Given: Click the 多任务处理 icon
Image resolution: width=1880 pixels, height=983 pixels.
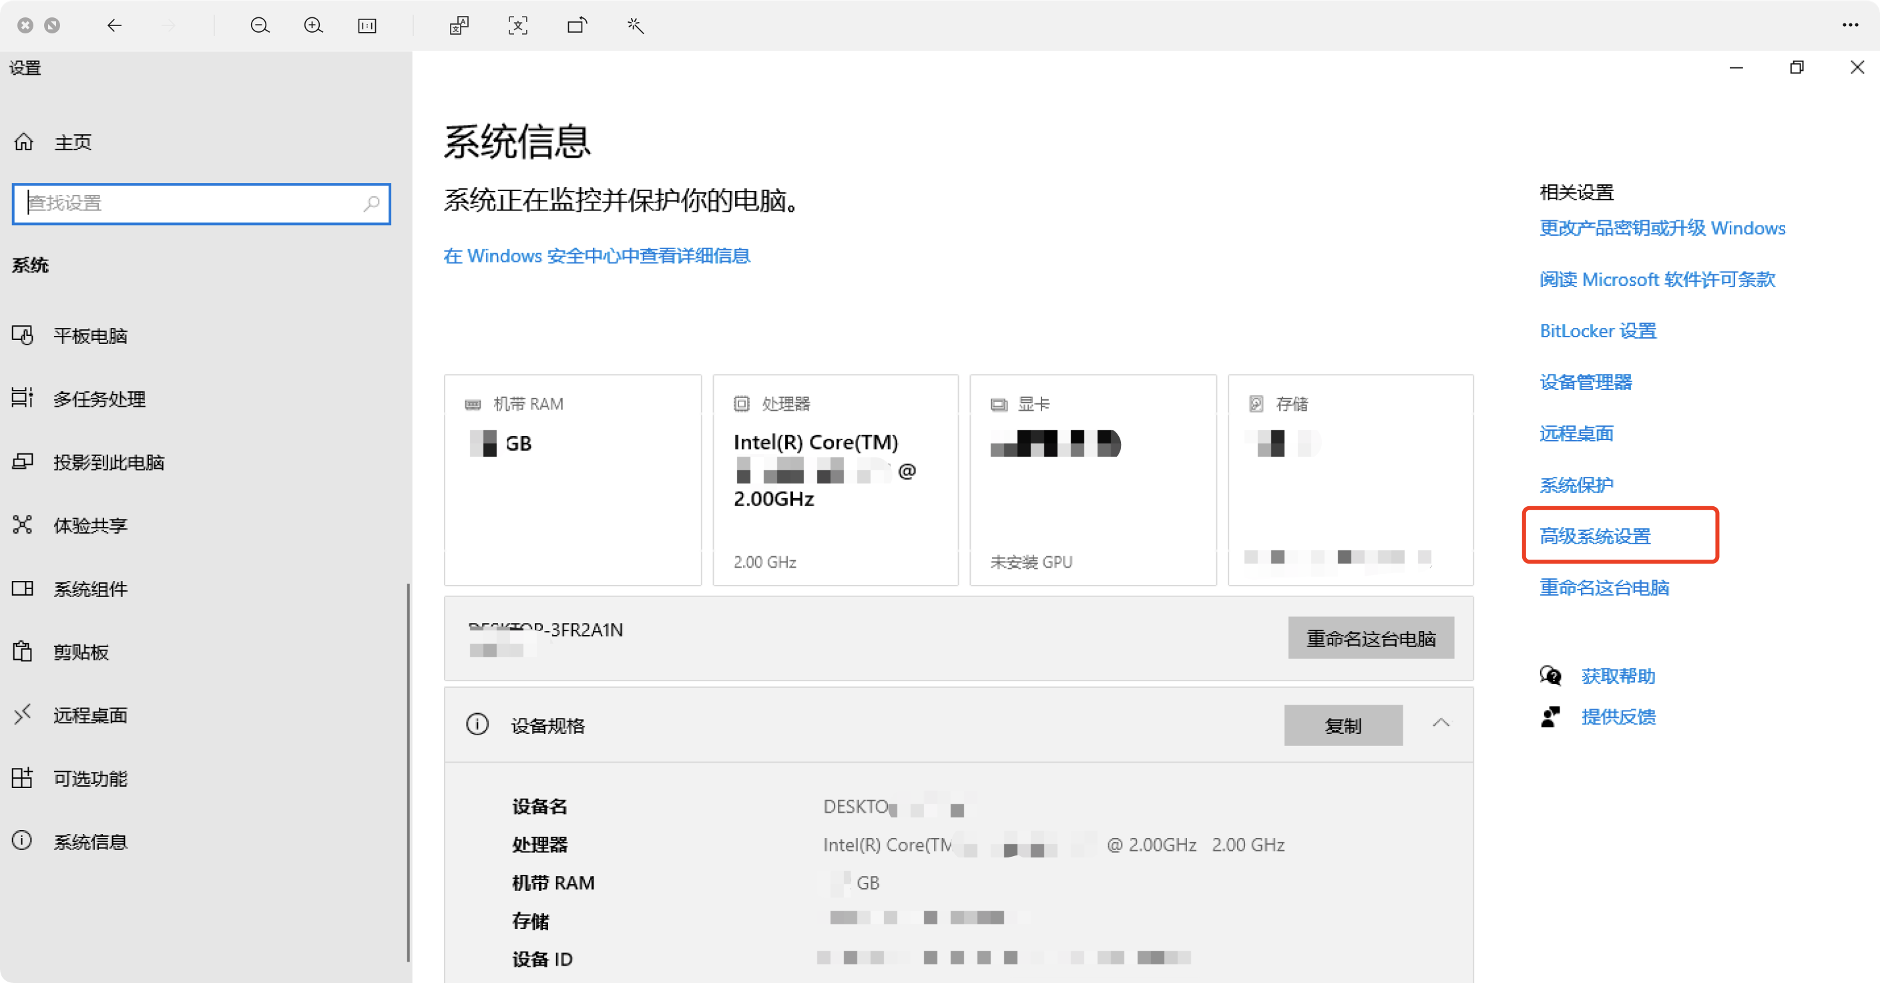Looking at the screenshot, I should [23, 398].
